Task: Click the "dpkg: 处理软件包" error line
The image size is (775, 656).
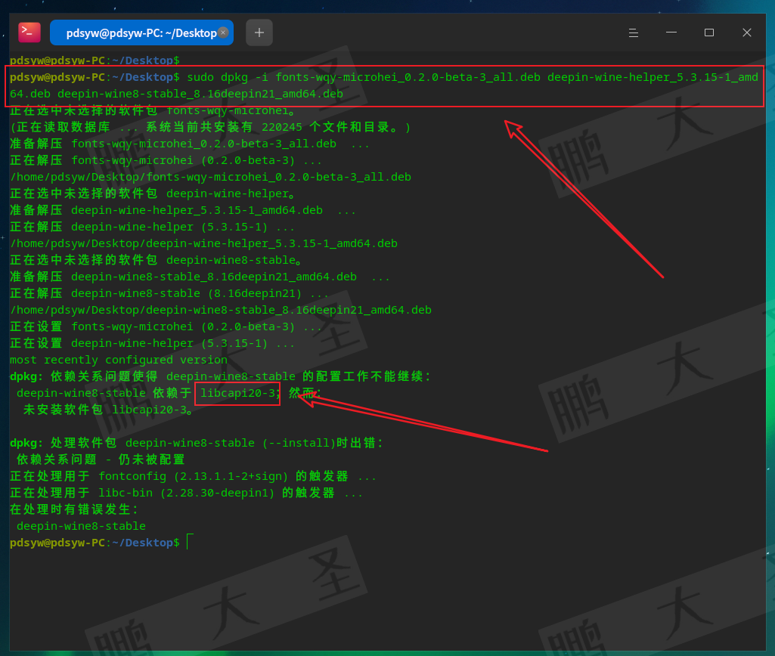Action: click(x=197, y=443)
